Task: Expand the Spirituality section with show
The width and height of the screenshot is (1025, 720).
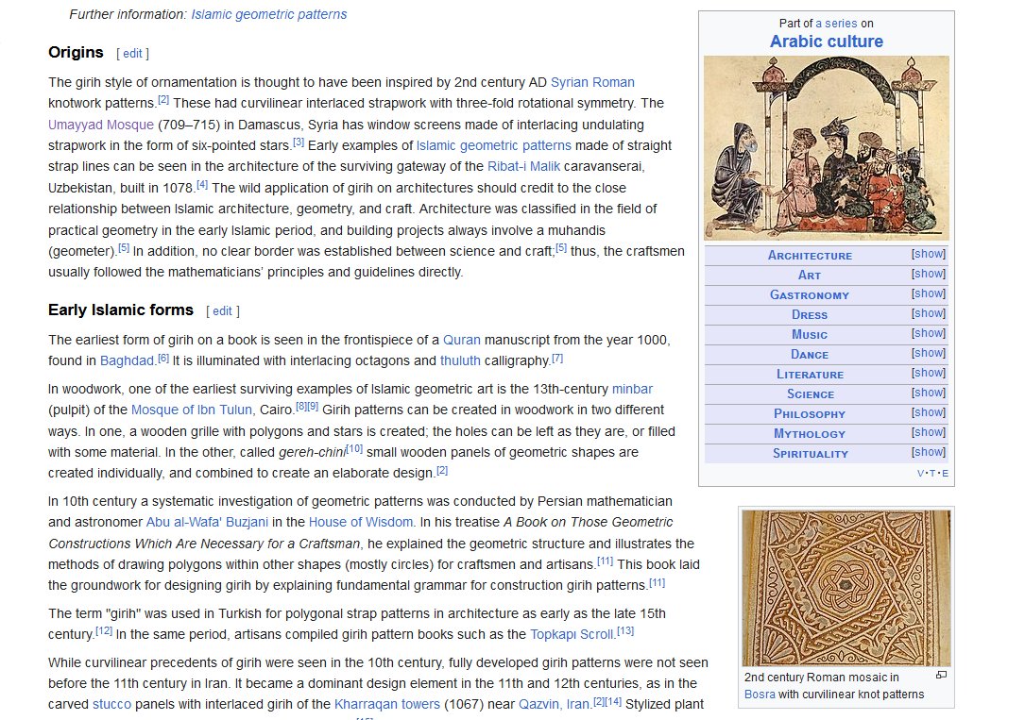Action: pyautogui.click(x=929, y=452)
